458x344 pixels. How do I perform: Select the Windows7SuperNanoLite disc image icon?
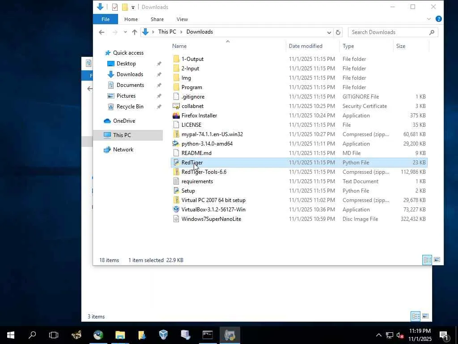tap(176, 219)
